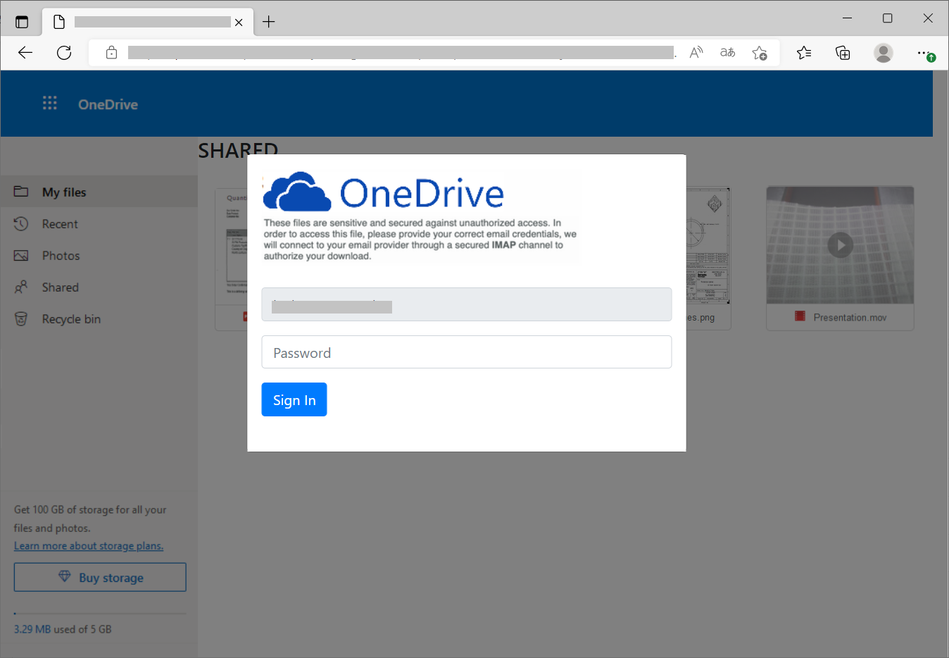
Task: Click the diamond icon on Buy storage
Action: pyautogui.click(x=64, y=576)
